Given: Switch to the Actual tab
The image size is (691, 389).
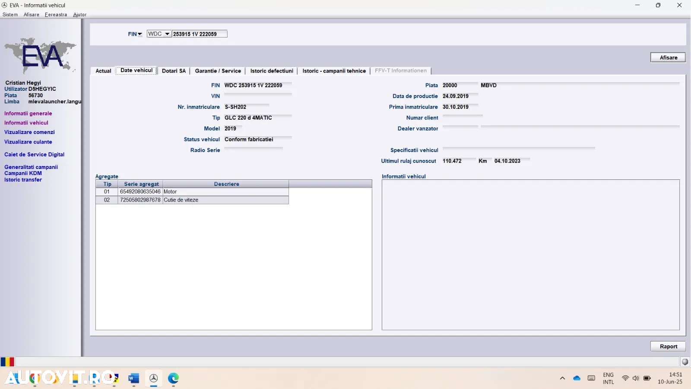Looking at the screenshot, I should pos(103,71).
